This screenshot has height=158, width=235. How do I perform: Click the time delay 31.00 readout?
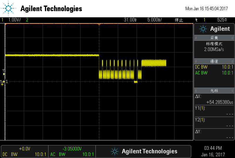130,20
